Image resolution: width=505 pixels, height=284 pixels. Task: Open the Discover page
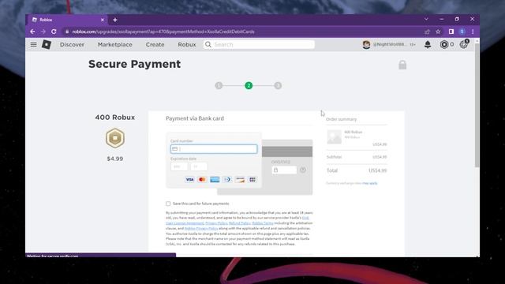coord(72,45)
